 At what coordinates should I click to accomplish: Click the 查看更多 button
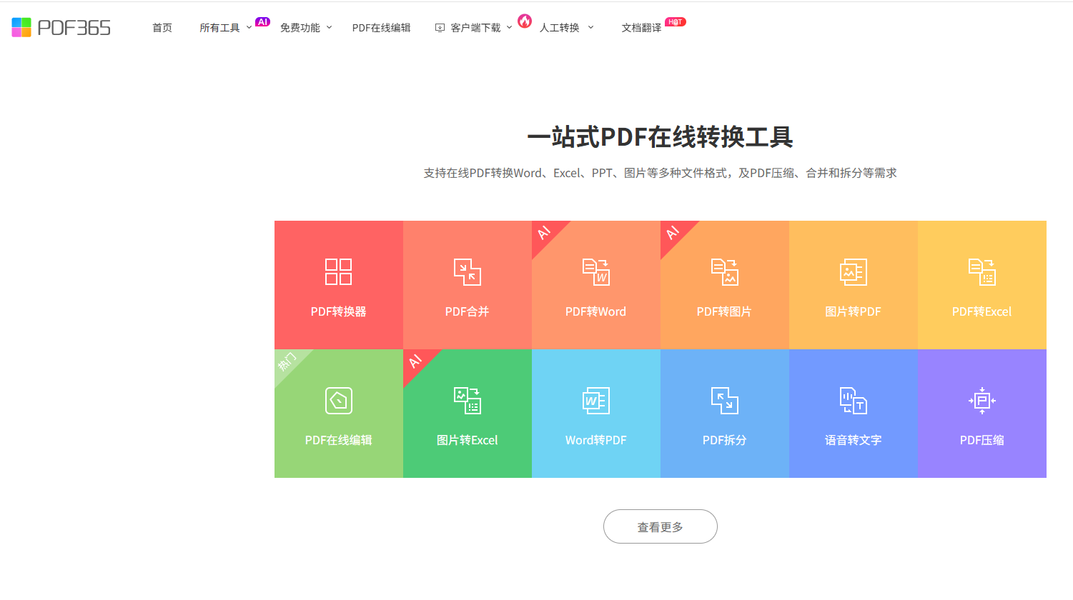tap(660, 526)
